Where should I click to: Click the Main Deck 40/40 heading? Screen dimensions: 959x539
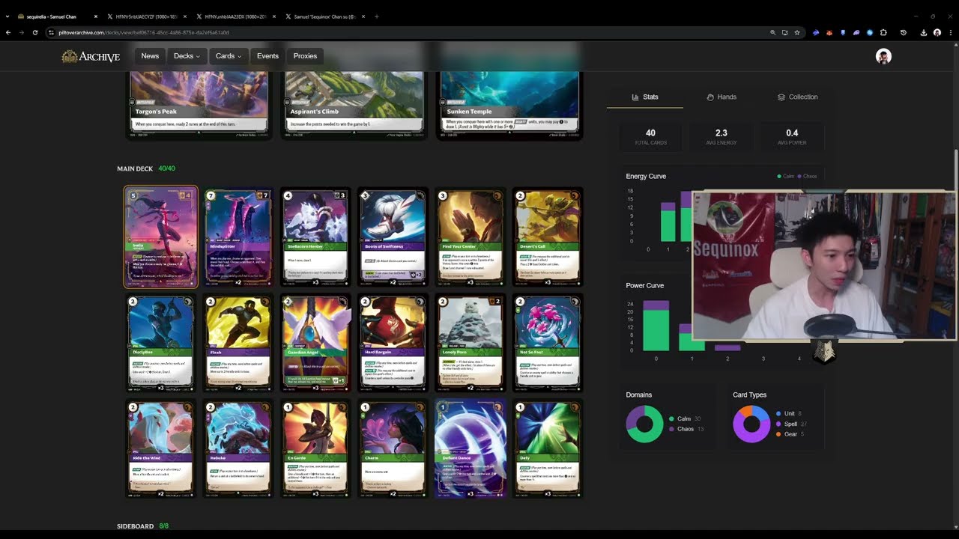point(146,169)
